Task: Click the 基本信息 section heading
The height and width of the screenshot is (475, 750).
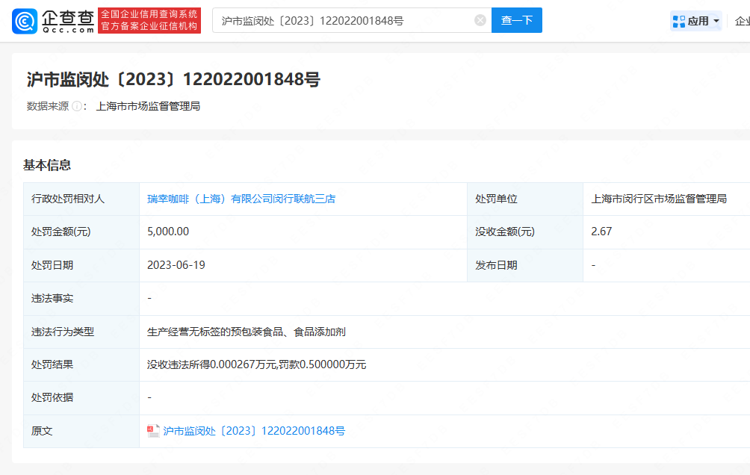Action: [x=47, y=165]
